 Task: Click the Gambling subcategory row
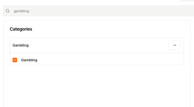click(x=103, y=60)
